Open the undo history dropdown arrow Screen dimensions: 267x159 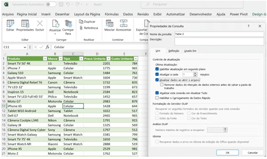[x=72, y=4]
